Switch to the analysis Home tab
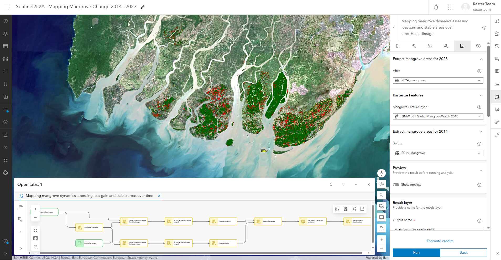Screen dimensions: 501x260 (398, 46)
